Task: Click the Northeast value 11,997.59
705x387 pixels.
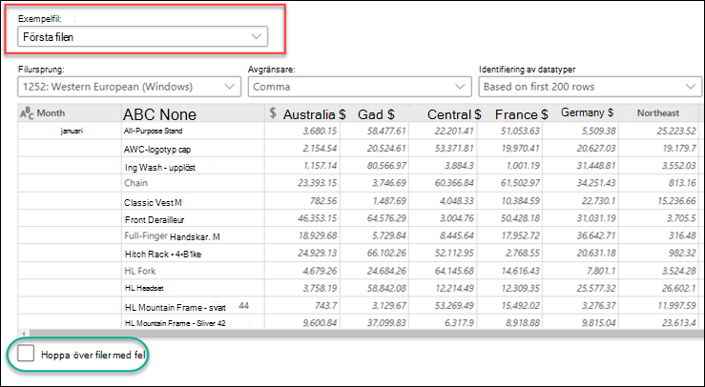Action: click(676, 306)
